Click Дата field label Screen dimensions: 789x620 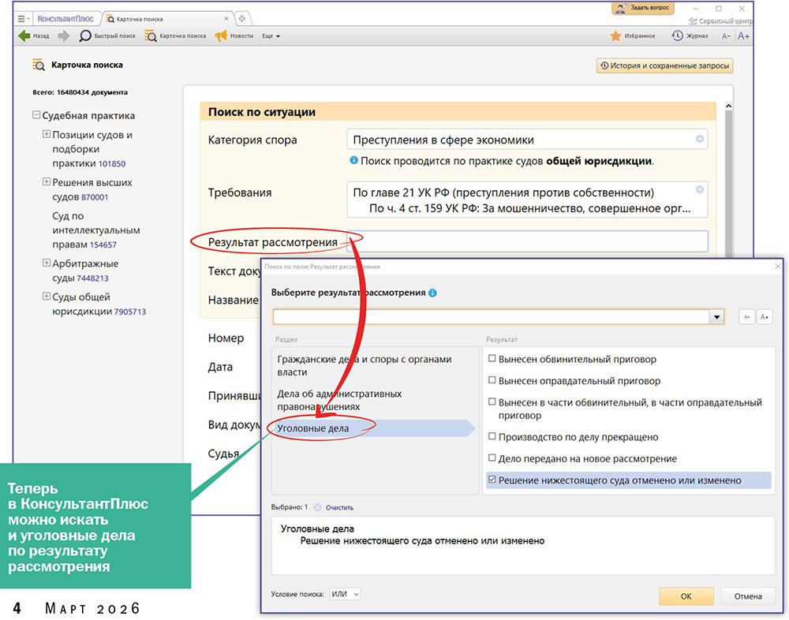coord(220,367)
